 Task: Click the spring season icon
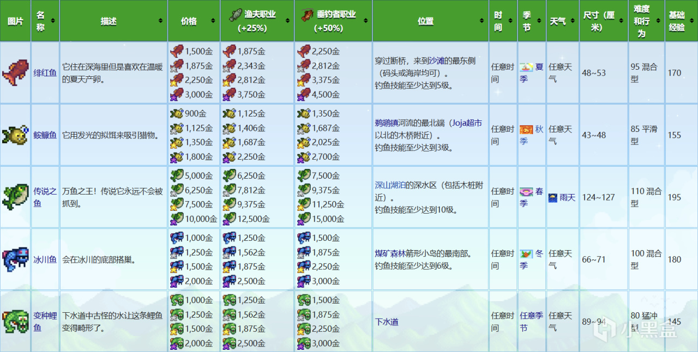pyautogui.click(x=526, y=191)
